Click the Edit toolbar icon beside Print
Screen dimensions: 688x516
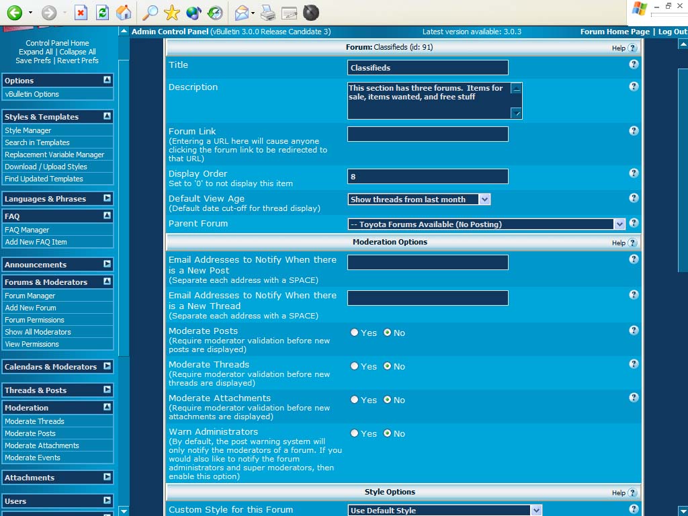click(289, 13)
